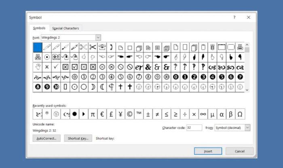The height and width of the screenshot is (168, 283).
Task: Pick the omega symbol from recently used
Action: point(240,114)
